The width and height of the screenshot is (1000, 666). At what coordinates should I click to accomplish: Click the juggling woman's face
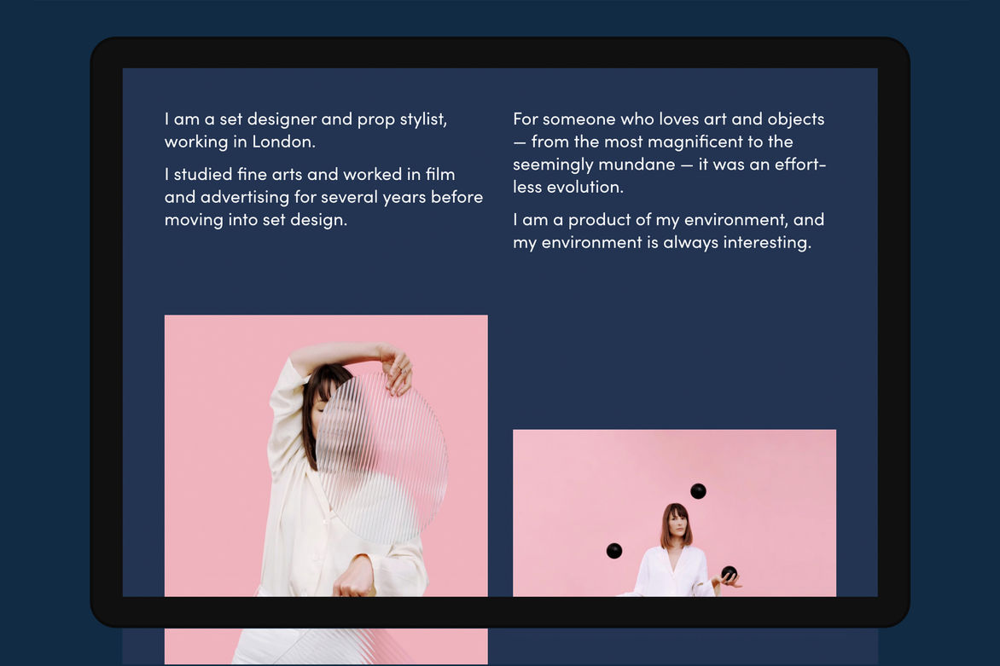pyautogui.click(x=677, y=524)
